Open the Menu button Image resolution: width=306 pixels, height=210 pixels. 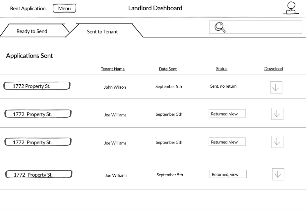point(64,8)
